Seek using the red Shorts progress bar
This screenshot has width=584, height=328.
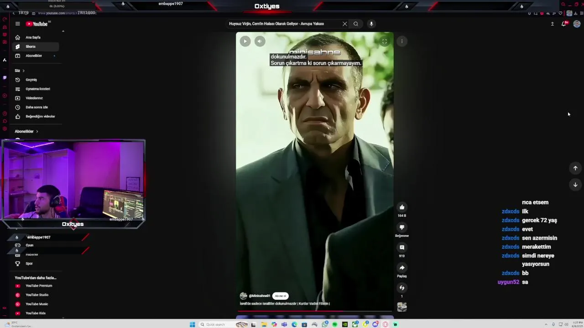click(x=314, y=312)
